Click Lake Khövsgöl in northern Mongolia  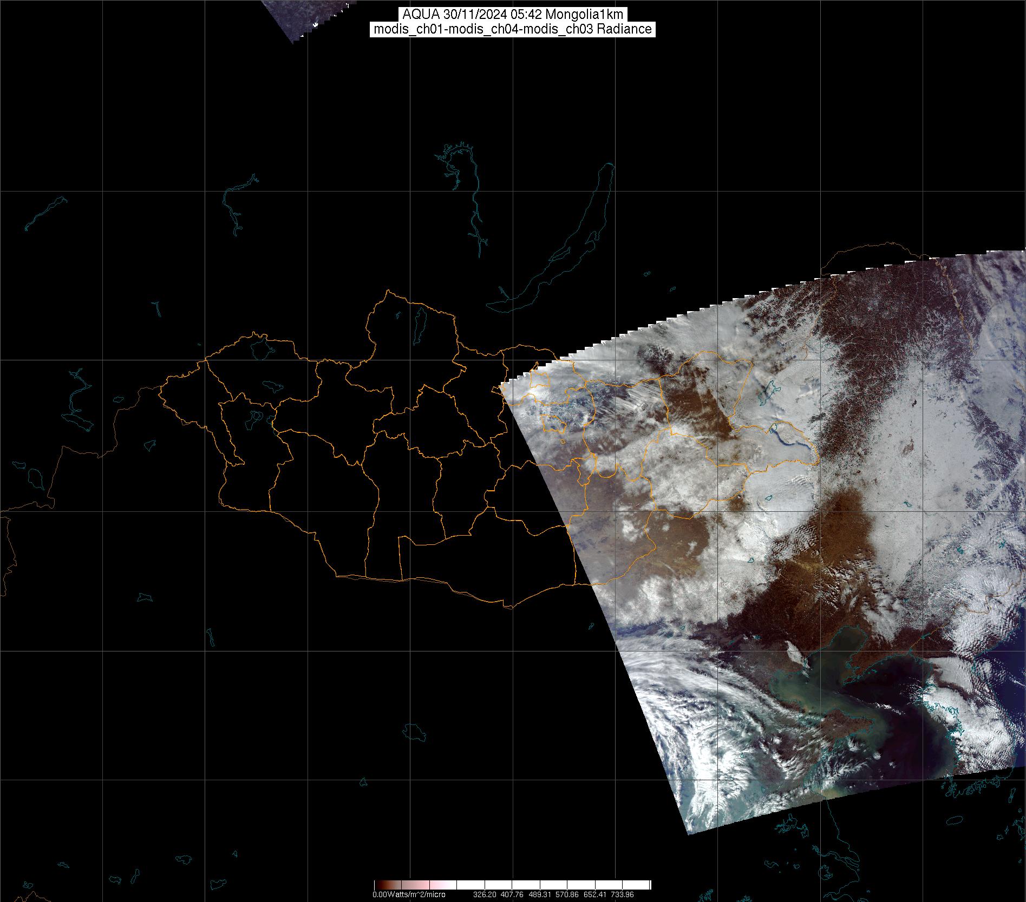[420, 323]
